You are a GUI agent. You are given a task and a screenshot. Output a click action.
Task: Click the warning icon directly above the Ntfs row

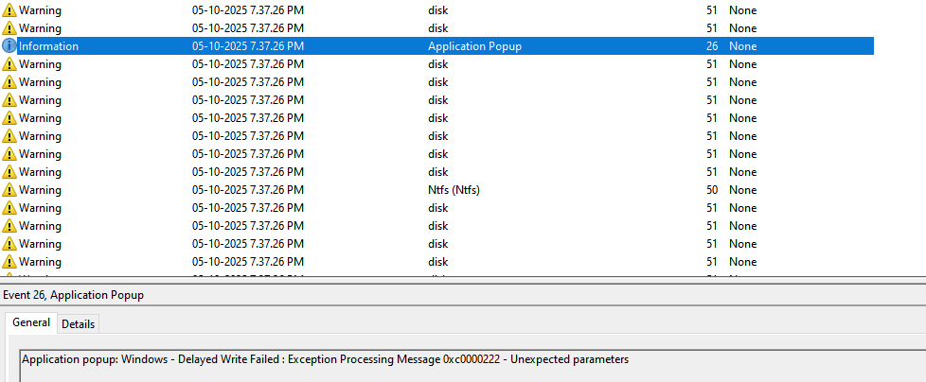coord(9,172)
